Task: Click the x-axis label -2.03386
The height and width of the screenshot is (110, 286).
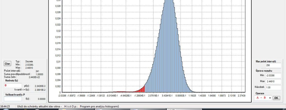Action: (x=62, y=96)
